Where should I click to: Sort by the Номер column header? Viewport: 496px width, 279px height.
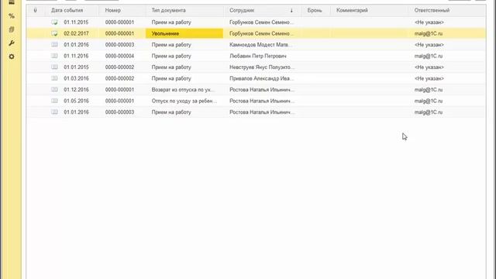pyautogui.click(x=113, y=10)
